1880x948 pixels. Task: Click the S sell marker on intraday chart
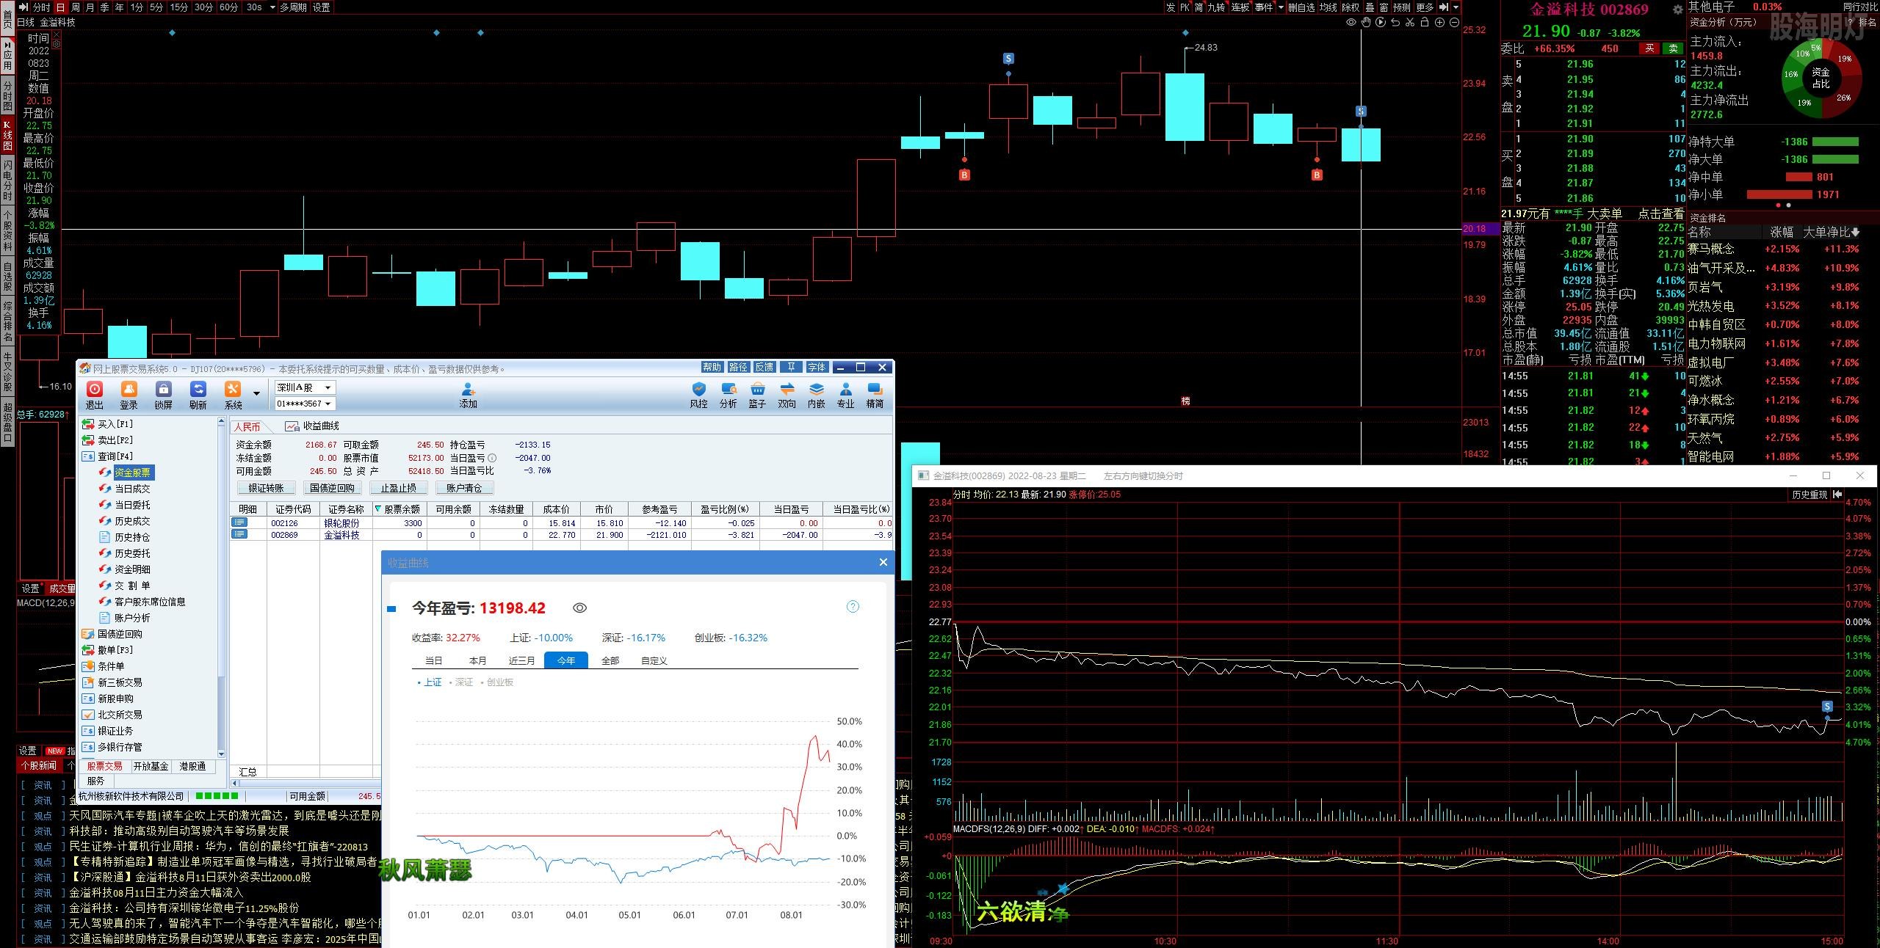[x=1828, y=707]
